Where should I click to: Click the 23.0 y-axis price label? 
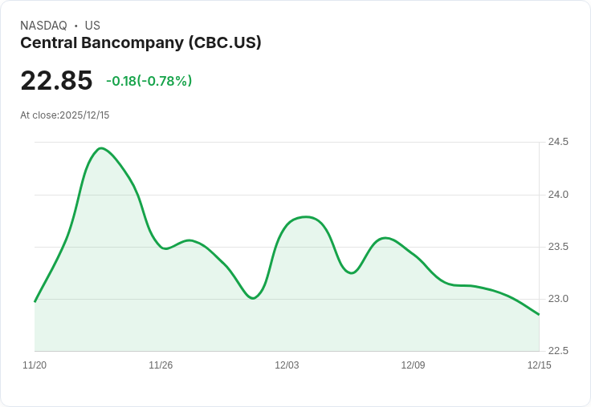point(558,299)
